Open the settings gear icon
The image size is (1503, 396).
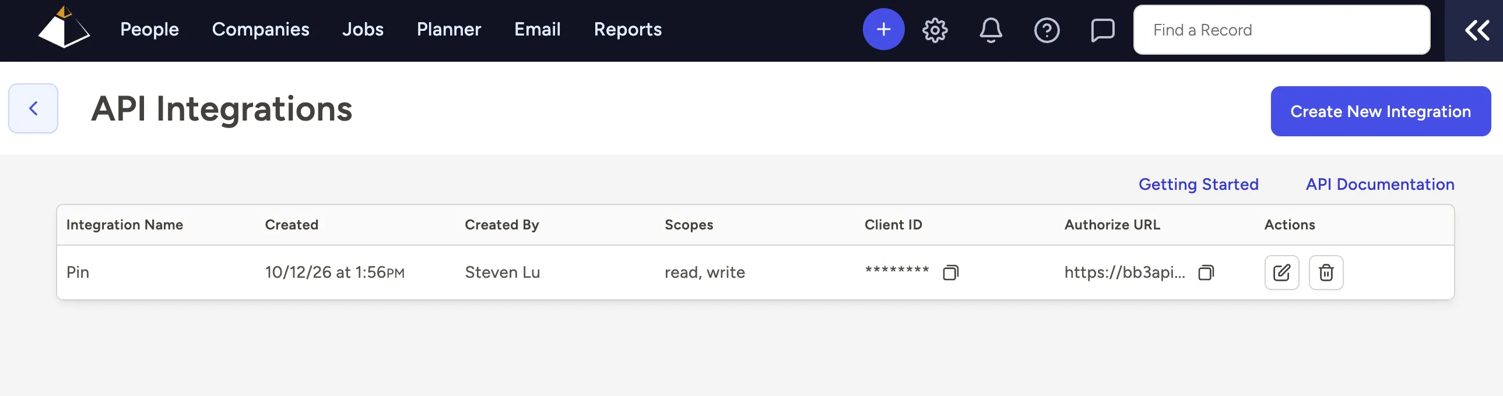point(935,30)
